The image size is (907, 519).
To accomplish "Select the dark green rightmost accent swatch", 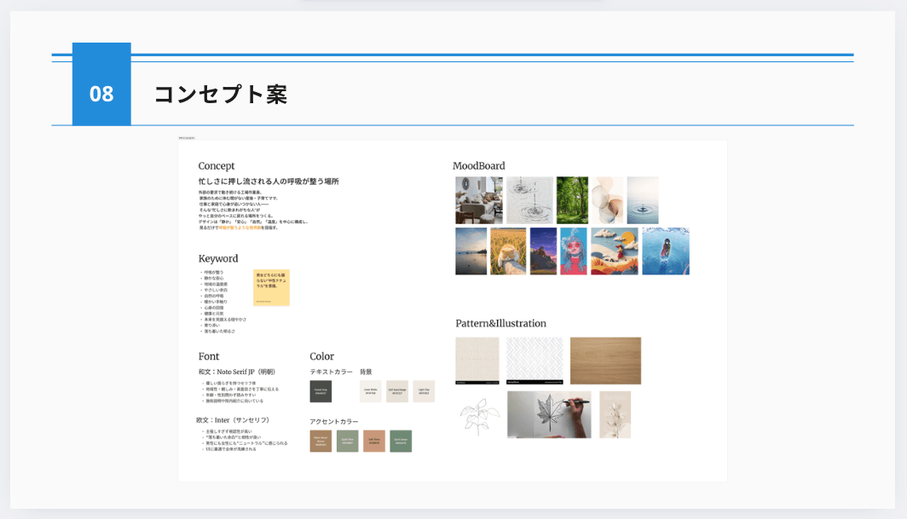I will pyautogui.click(x=401, y=440).
